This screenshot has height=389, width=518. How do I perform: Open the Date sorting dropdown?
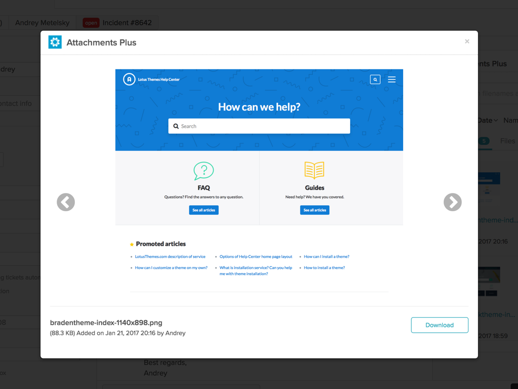click(487, 120)
